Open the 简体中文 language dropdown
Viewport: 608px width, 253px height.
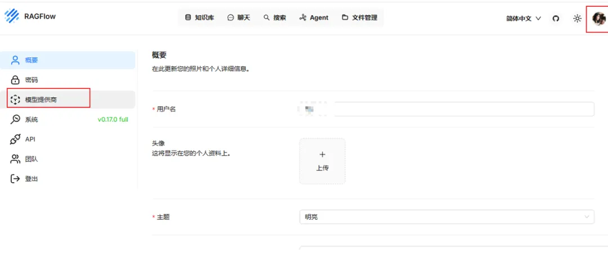tap(524, 18)
